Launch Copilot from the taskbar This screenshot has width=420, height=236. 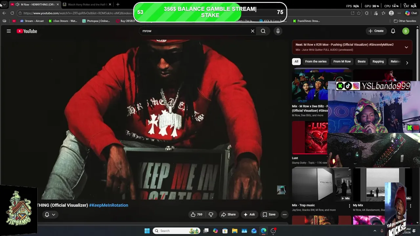click(215, 231)
